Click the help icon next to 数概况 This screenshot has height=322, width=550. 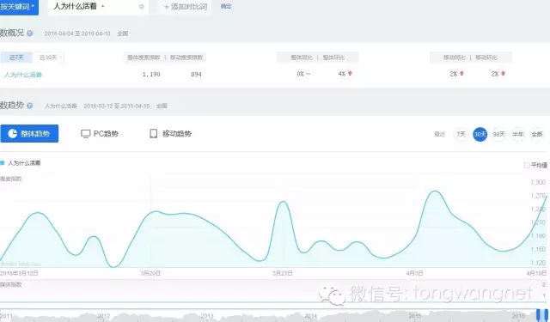tap(30, 33)
